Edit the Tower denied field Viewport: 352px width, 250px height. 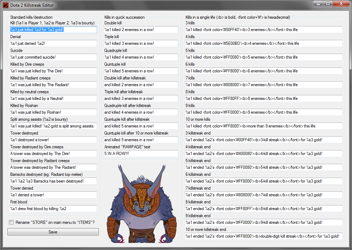pyautogui.click(x=53, y=195)
